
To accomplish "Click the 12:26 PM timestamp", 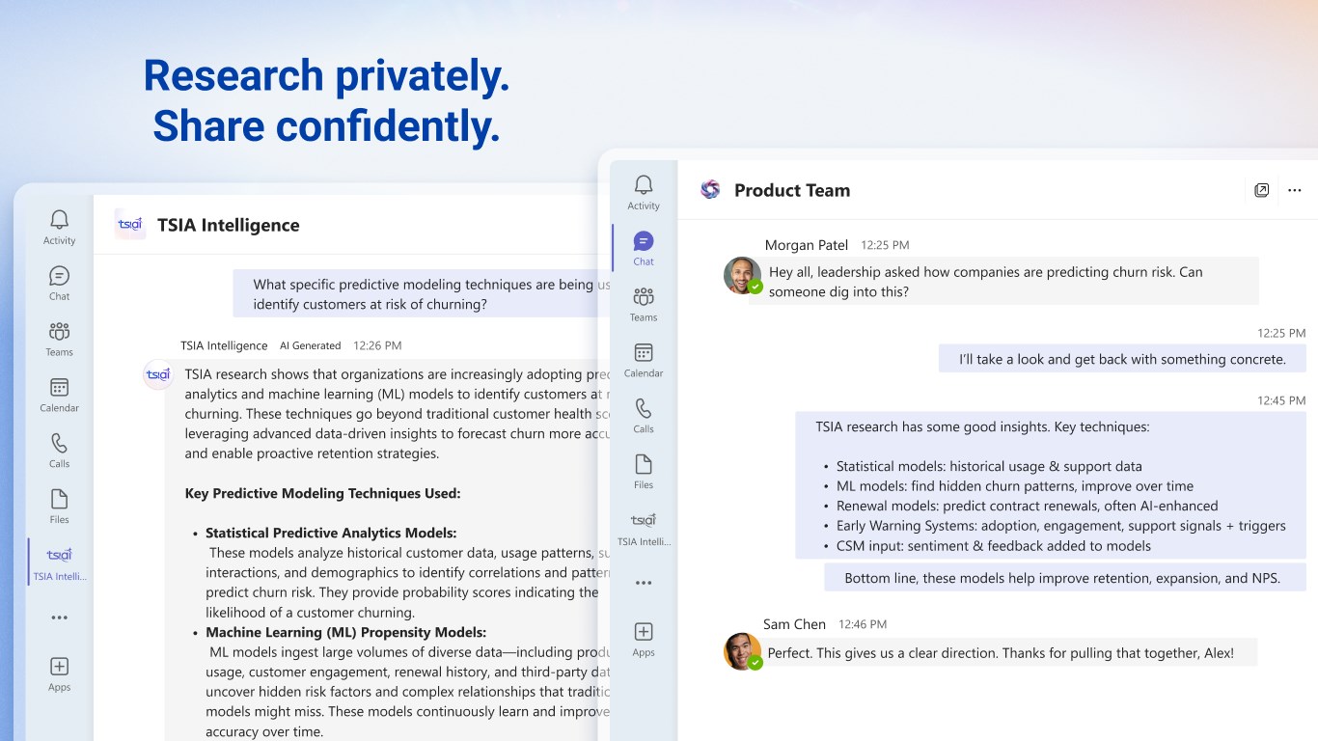I will point(377,345).
